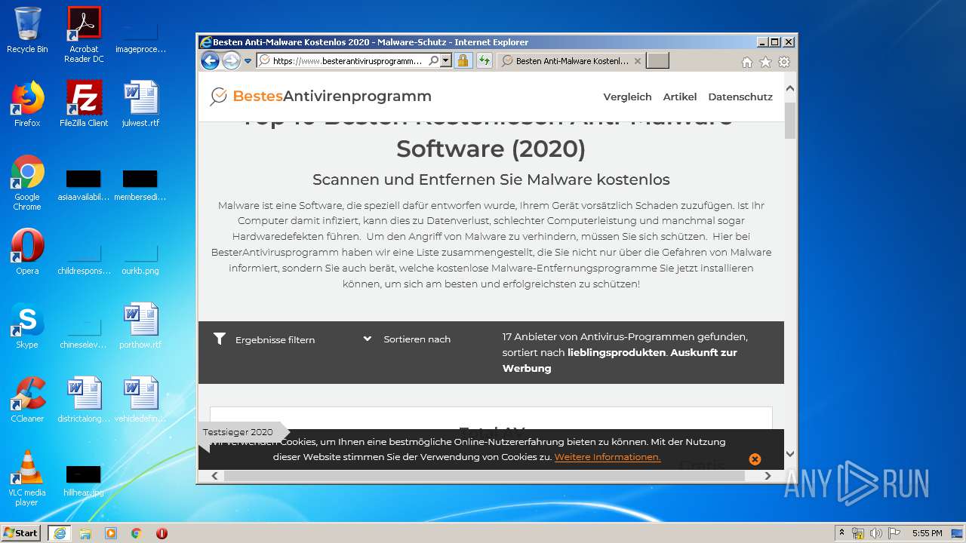Click the Internet Explorer back arrow button
The height and width of the screenshot is (543, 966).
point(210,61)
